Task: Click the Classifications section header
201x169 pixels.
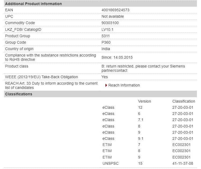Action: [100, 94]
